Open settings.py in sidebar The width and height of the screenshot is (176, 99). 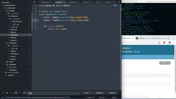tap(14, 54)
